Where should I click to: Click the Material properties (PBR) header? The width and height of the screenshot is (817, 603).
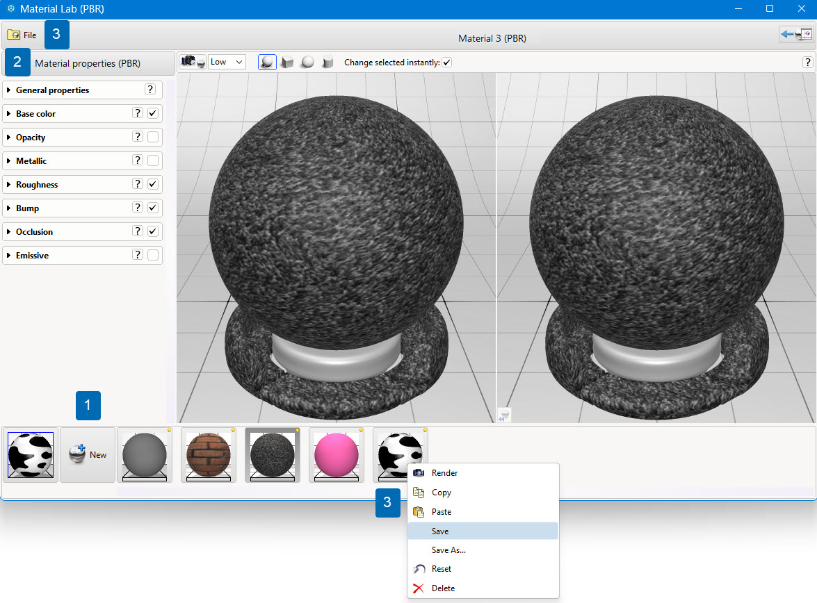88,63
